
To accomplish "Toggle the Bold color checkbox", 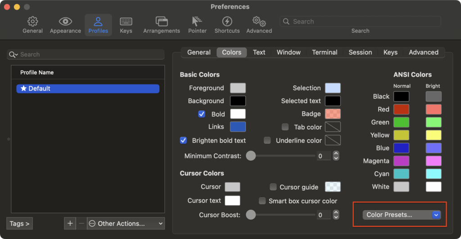I will point(201,114).
